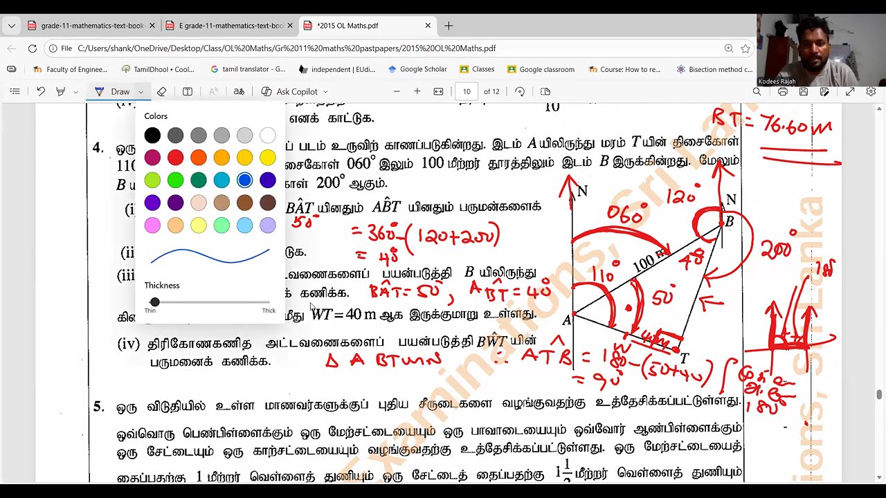Image resolution: width=886 pixels, height=498 pixels.
Task: Open a new browser tab
Action: 449,26
